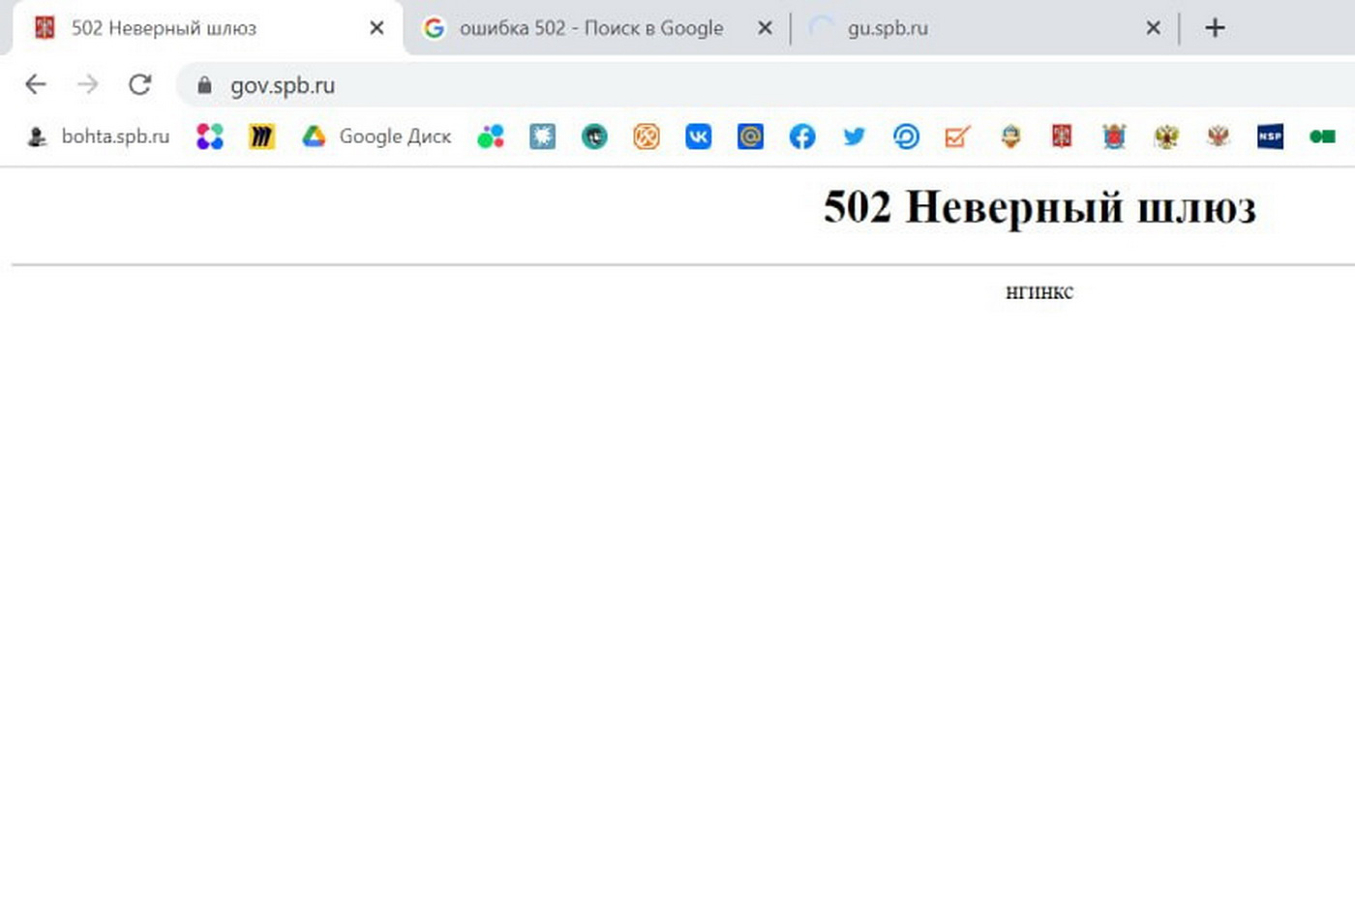Image resolution: width=1355 pixels, height=903 pixels.
Task: Switch to the 502 Неверный шлюз tab
Action: [x=208, y=28]
